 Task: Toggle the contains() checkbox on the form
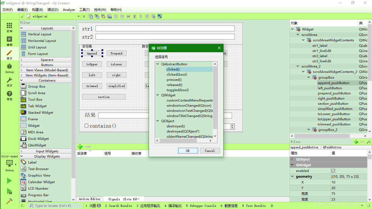tap(86, 126)
